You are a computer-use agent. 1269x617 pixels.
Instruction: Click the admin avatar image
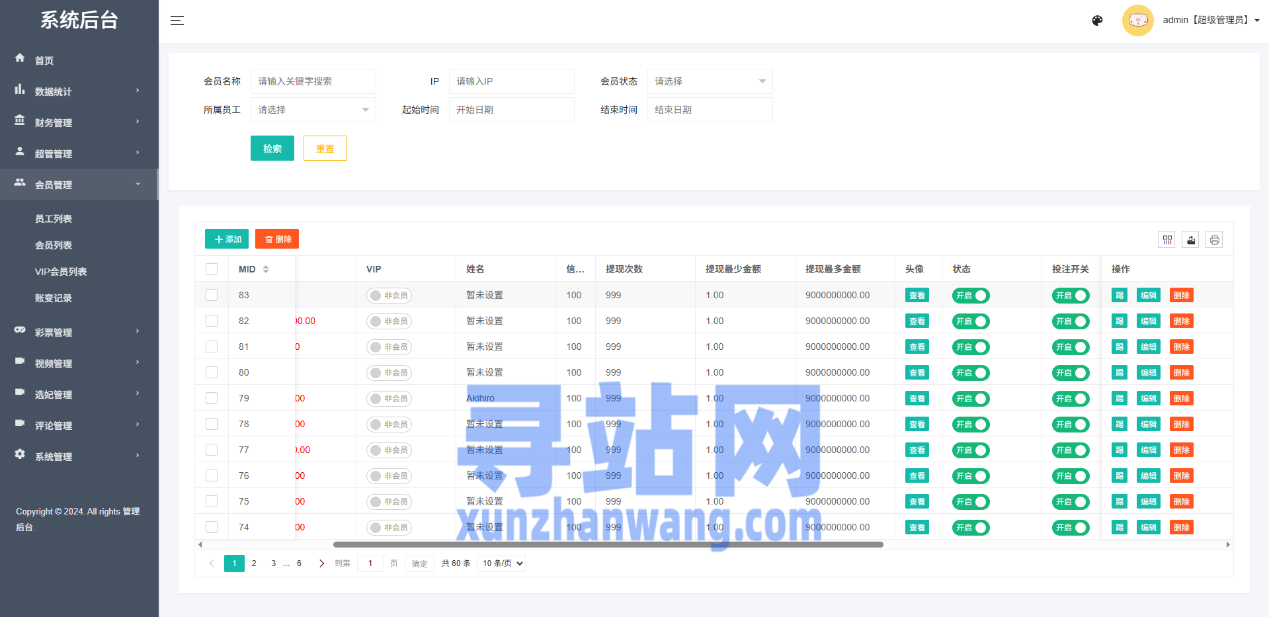coord(1137,21)
